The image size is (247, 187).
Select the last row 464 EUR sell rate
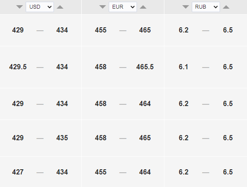(x=145, y=172)
